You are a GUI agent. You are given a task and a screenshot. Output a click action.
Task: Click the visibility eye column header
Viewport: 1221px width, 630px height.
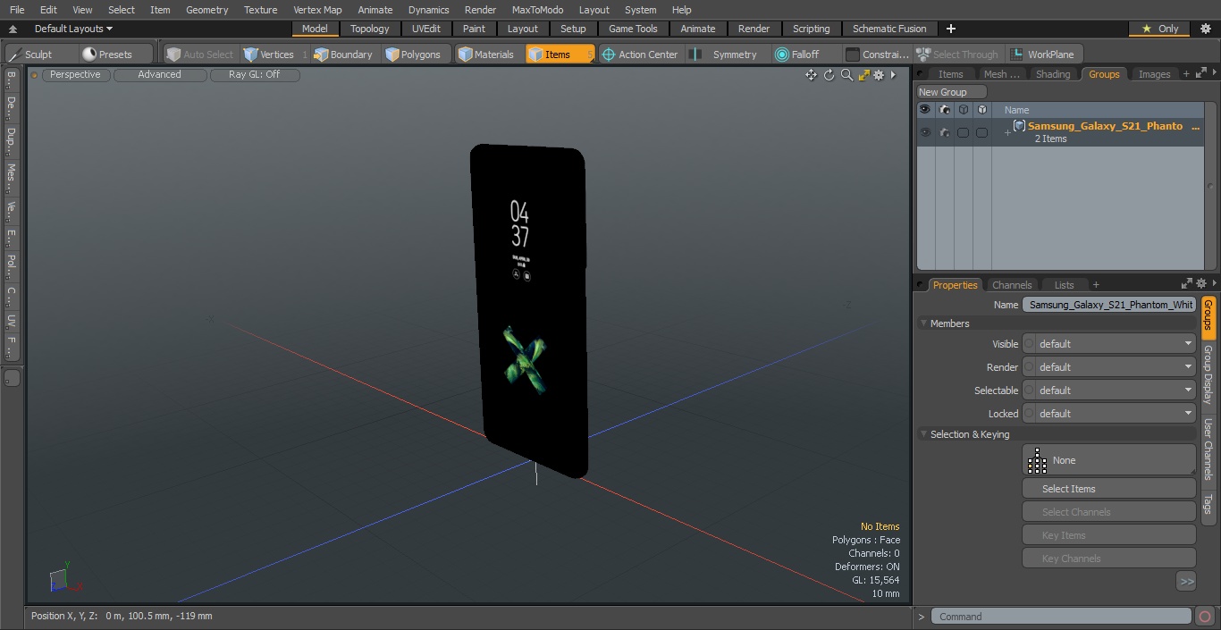coord(924,110)
